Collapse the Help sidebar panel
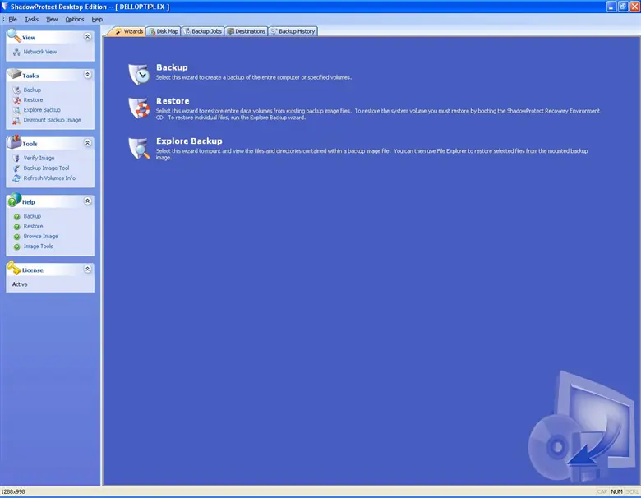The image size is (641, 498). coord(87,201)
